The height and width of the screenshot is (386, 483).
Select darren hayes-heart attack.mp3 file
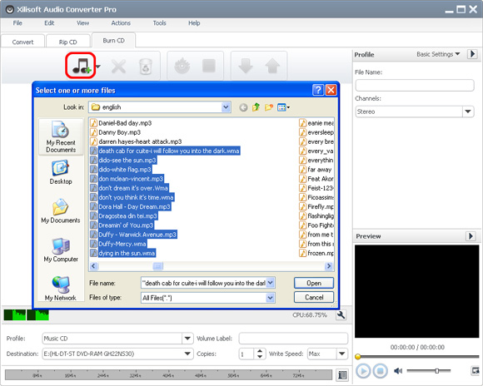click(136, 141)
